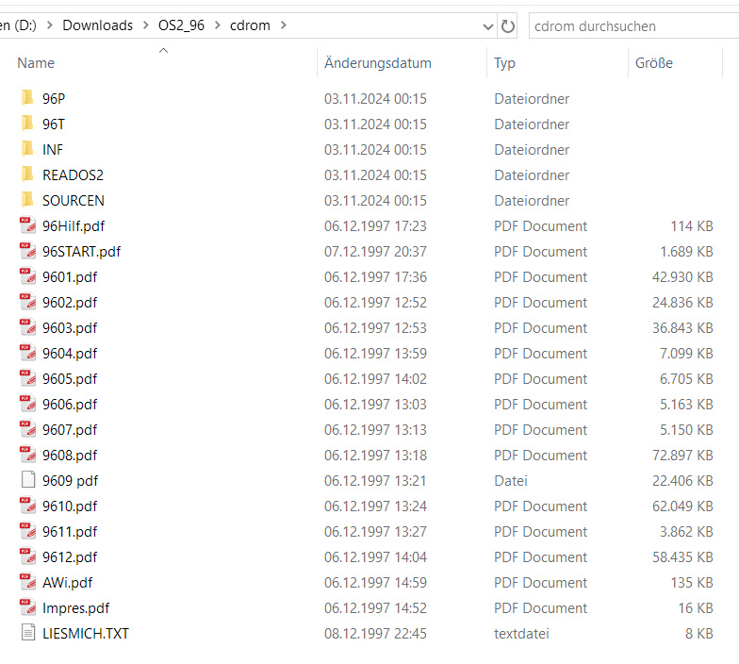Refresh the cdrom folder view
Screen dimensions: 739x664
[x=507, y=26]
